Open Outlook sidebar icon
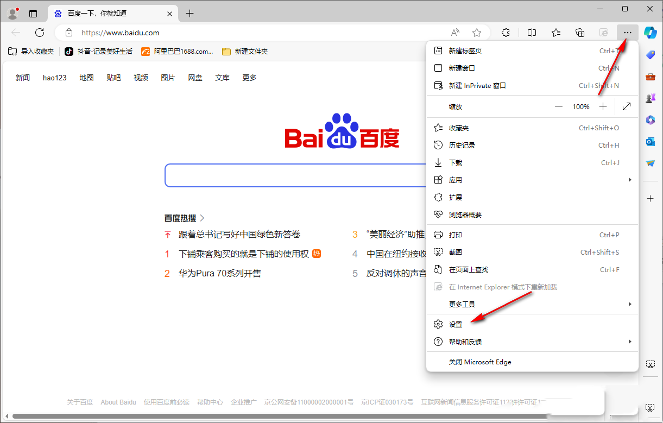663x423 pixels. 650,142
